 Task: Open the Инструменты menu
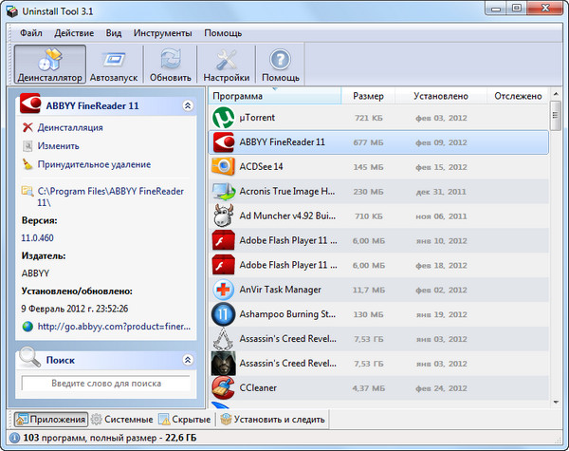pyautogui.click(x=161, y=33)
